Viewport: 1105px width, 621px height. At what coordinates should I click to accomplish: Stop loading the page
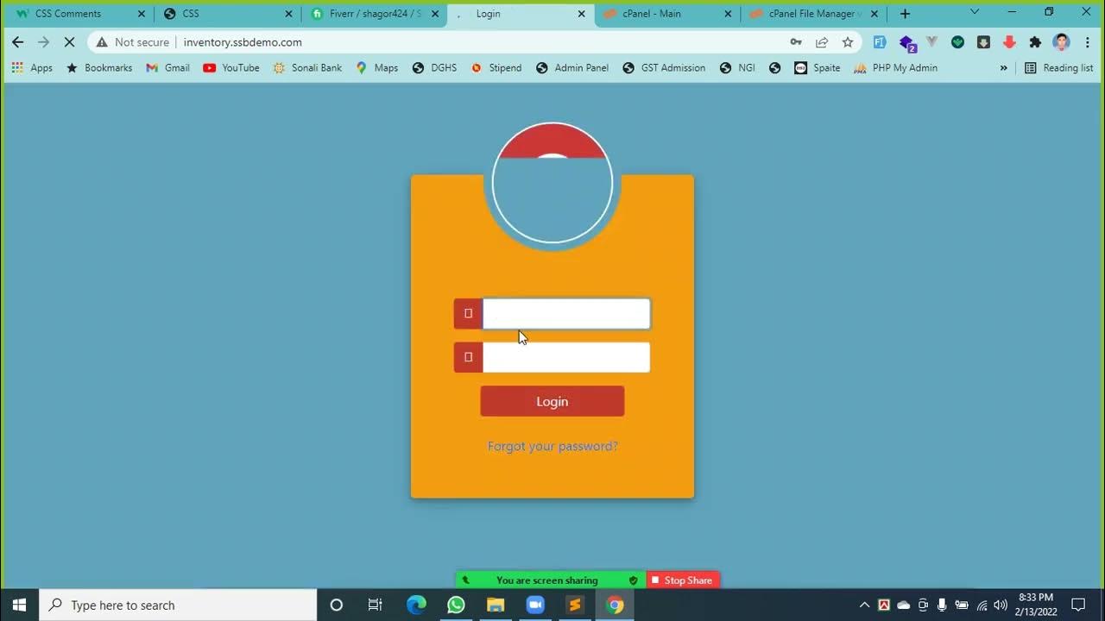point(70,42)
